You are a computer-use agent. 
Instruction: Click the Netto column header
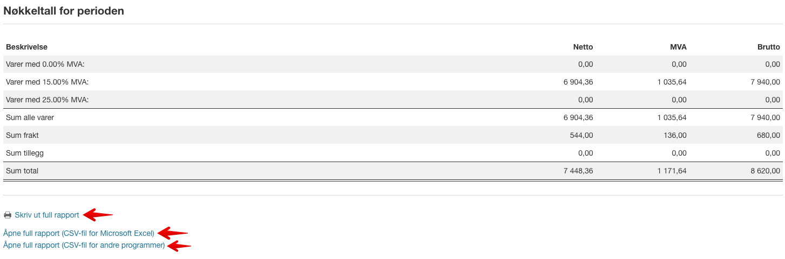pyautogui.click(x=583, y=47)
